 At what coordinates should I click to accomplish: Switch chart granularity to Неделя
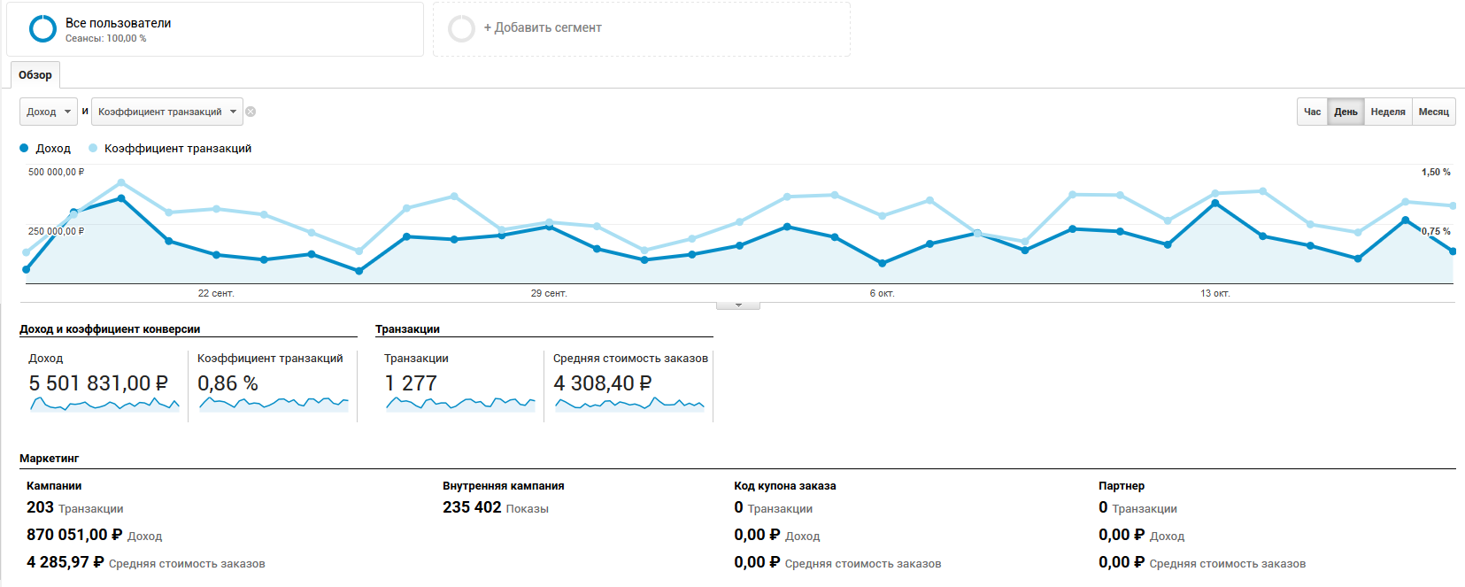point(1387,112)
